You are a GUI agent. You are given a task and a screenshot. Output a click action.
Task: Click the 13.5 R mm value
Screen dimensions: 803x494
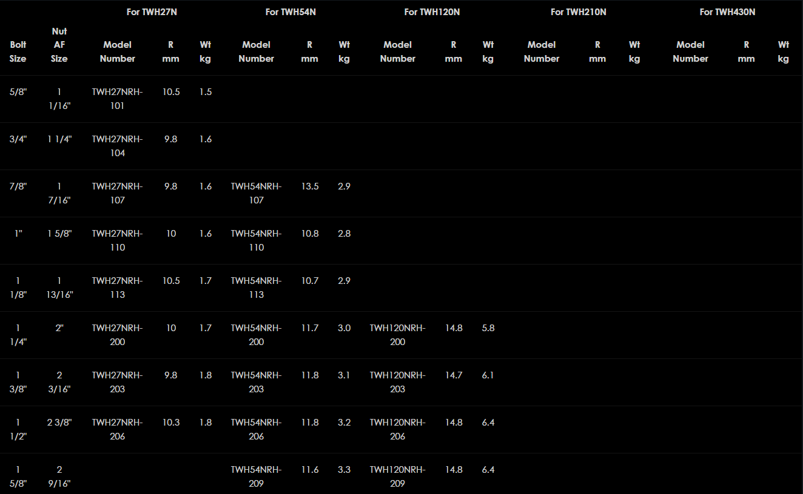(309, 186)
